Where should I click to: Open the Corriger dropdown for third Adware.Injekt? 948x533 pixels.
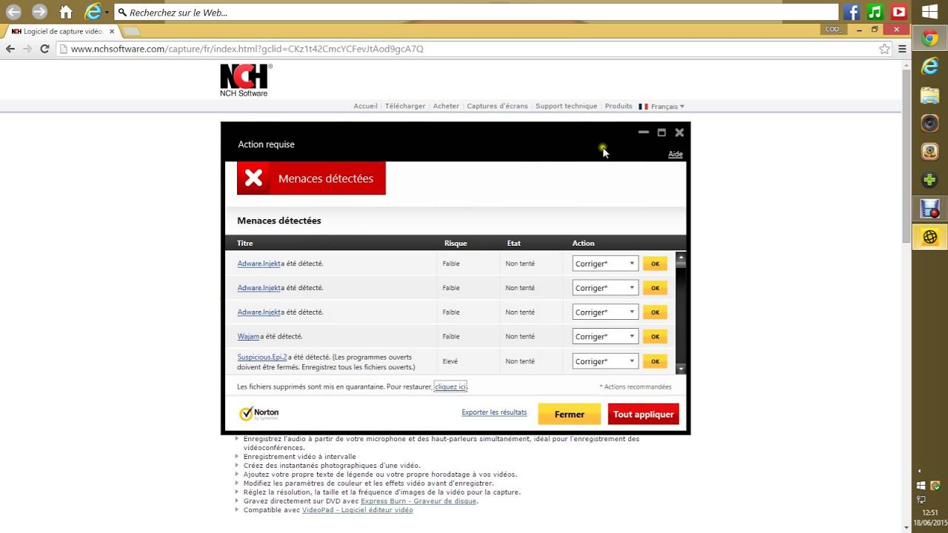tap(605, 312)
